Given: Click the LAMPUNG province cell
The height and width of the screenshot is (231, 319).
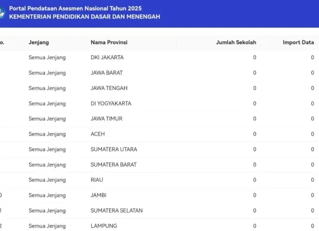Looking at the screenshot, I should [104, 226].
